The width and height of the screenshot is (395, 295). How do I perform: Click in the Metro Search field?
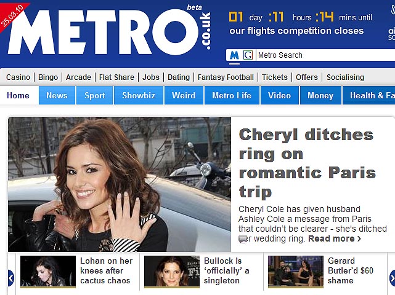[x=325, y=55]
